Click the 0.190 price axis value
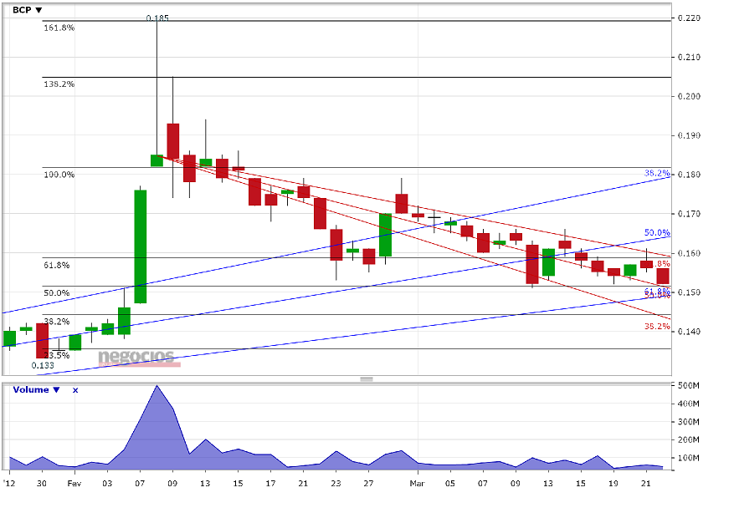 [x=689, y=135]
